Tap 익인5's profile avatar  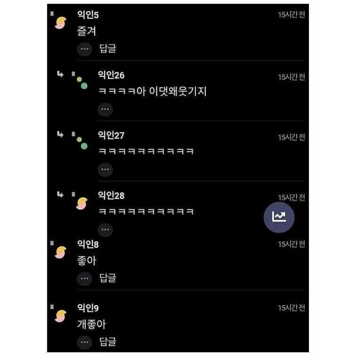(60, 23)
